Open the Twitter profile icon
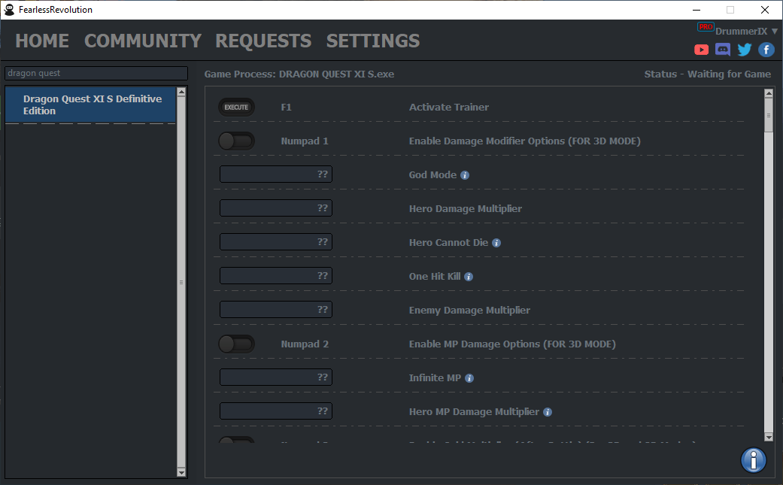The height and width of the screenshot is (485, 783). (x=745, y=50)
